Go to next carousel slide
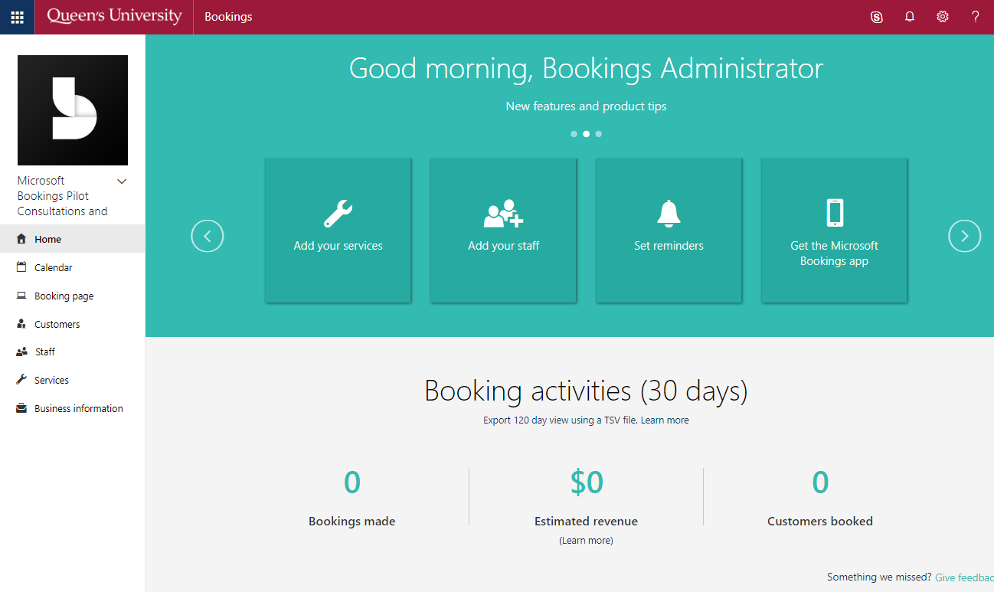This screenshot has width=994, height=592. (964, 236)
